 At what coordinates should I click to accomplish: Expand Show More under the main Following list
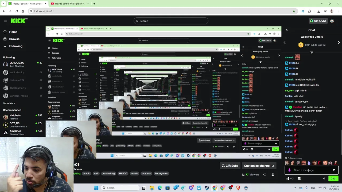(x=9, y=103)
